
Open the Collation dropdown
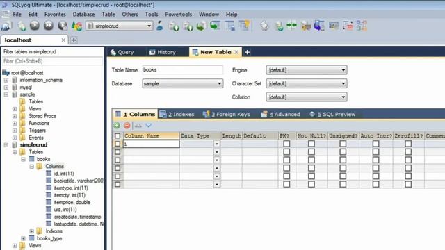click(307, 97)
